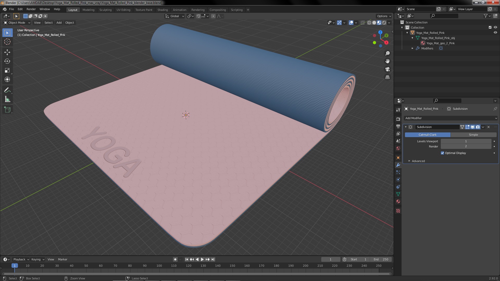Select the Move tool in toolbar
The width and height of the screenshot is (500, 281).
7,52
